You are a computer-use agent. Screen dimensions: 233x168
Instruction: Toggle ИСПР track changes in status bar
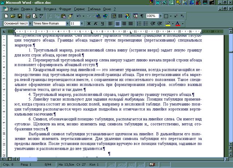click(121, 164)
